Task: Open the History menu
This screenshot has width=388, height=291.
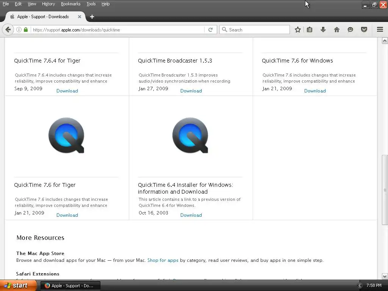Action: 48,4
